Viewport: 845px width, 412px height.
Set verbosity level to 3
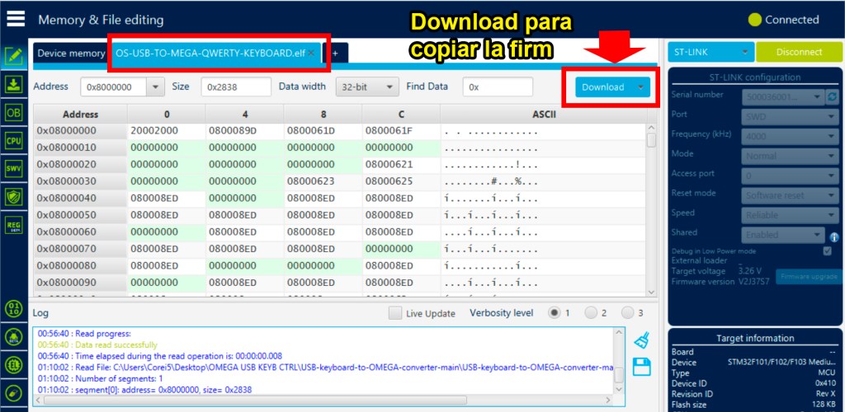(x=628, y=313)
